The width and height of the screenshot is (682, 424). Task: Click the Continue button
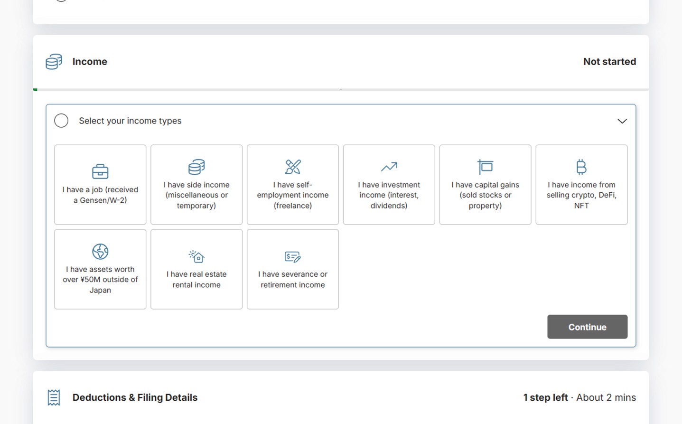pyautogui.click(x=587, y=327)
